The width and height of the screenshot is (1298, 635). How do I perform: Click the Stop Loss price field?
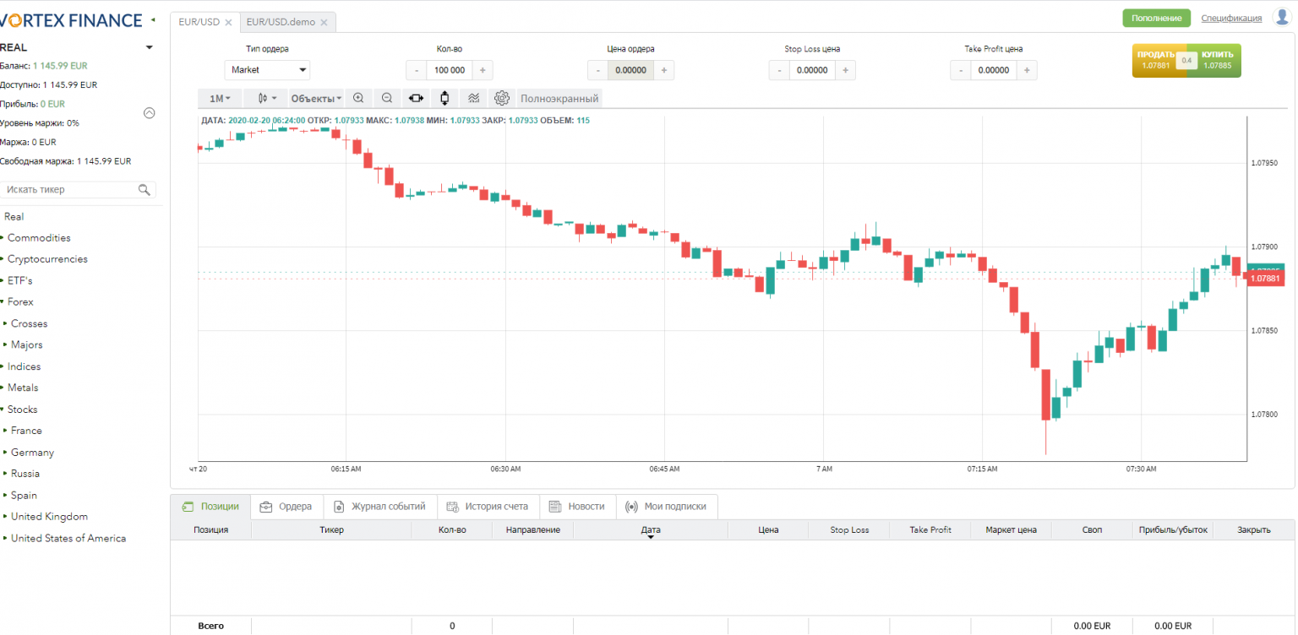pyautogui.click(x=812, y=70)
